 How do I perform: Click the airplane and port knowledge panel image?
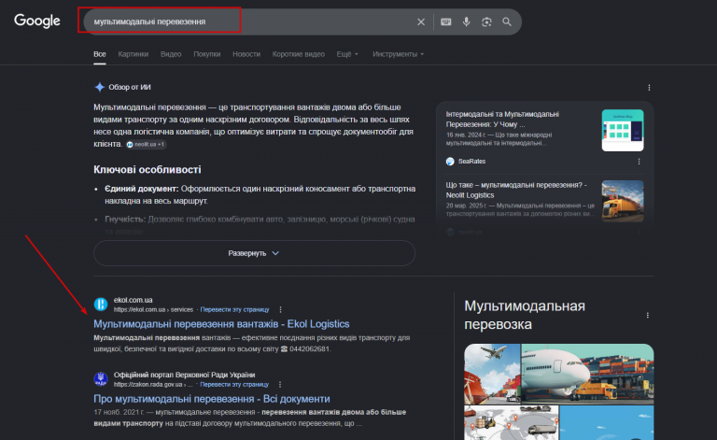click(x=493, y=374)
